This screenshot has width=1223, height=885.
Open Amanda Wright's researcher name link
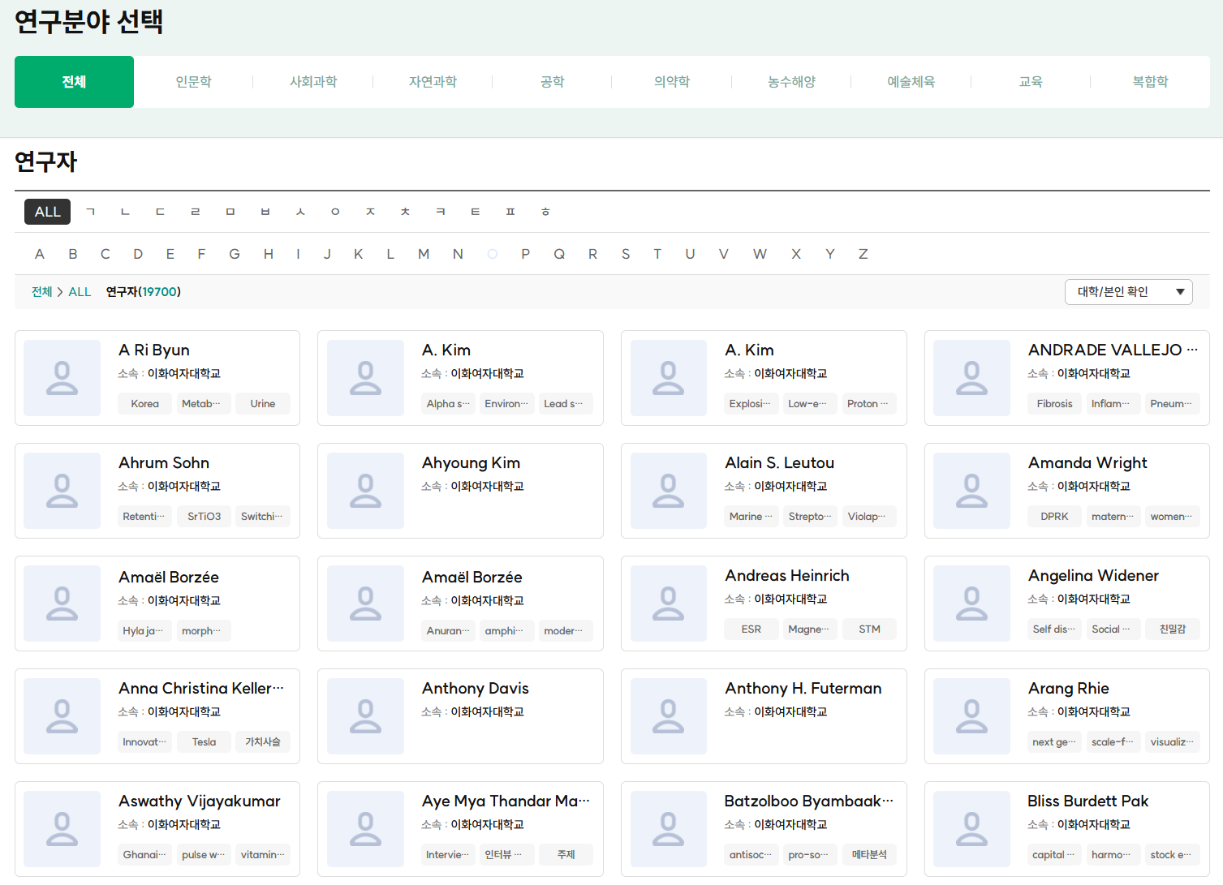coord(1087,462)
